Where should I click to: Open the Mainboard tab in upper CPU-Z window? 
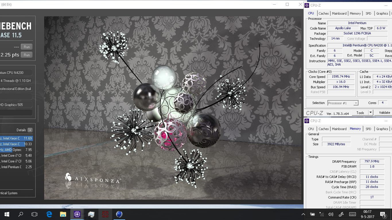(339, 13)
